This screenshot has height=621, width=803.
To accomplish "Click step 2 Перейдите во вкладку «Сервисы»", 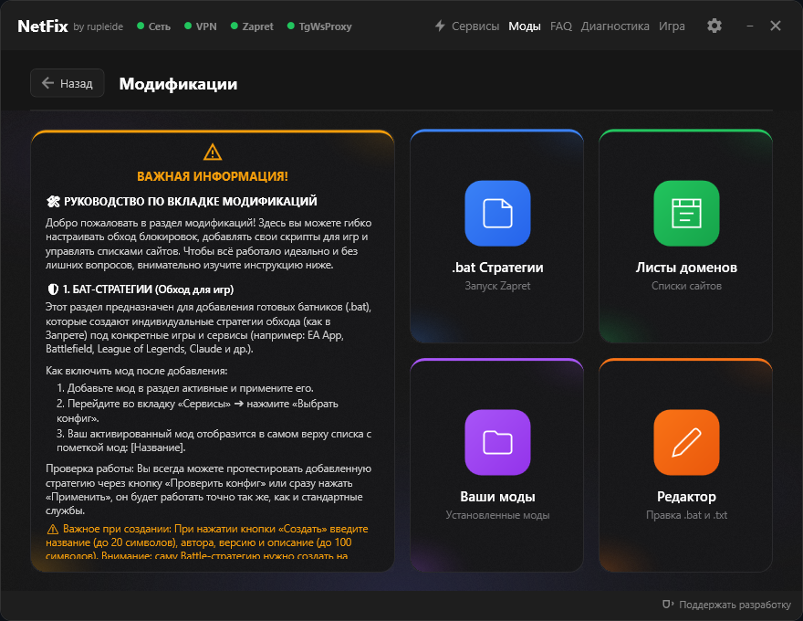I will pos(198,411).
